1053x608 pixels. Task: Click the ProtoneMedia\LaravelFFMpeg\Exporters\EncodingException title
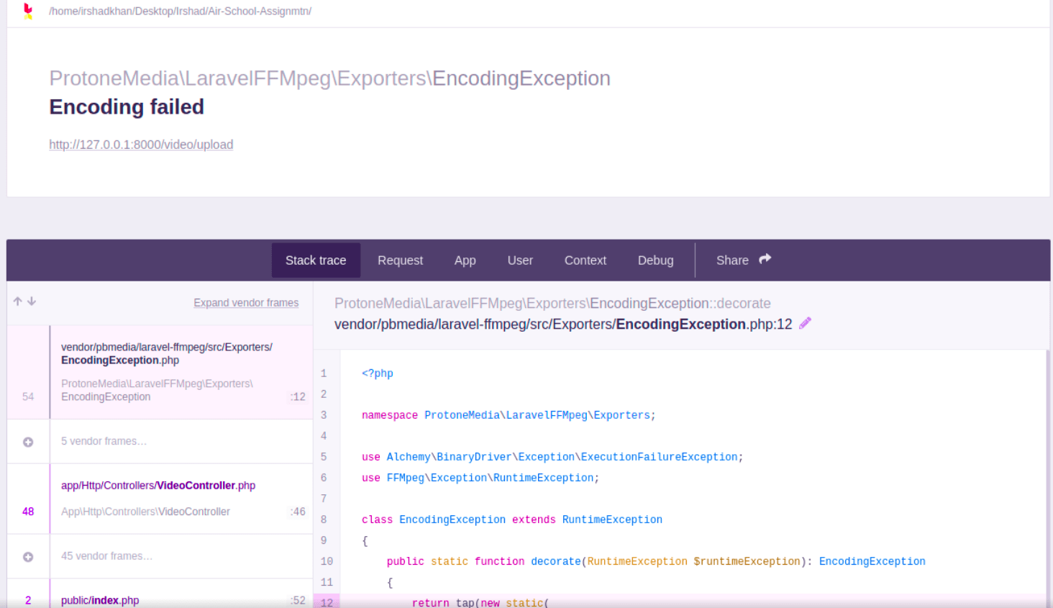[x=329, y=78]
